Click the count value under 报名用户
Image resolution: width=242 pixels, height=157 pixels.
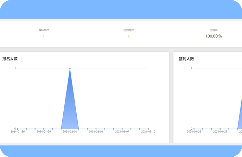pyautogui.click(x=44, y=36)
